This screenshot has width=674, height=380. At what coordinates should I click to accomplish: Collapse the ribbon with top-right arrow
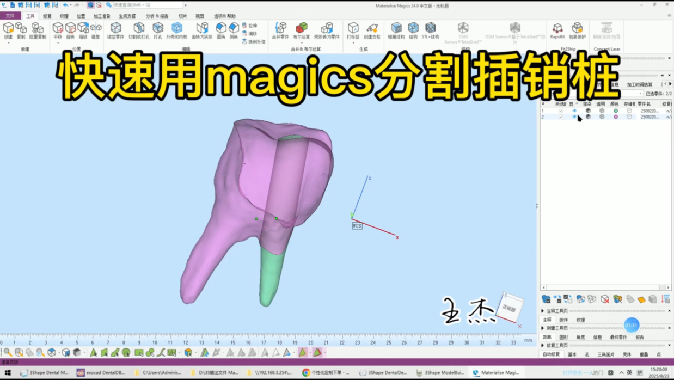pyautogui.click(x=669, y=15)
